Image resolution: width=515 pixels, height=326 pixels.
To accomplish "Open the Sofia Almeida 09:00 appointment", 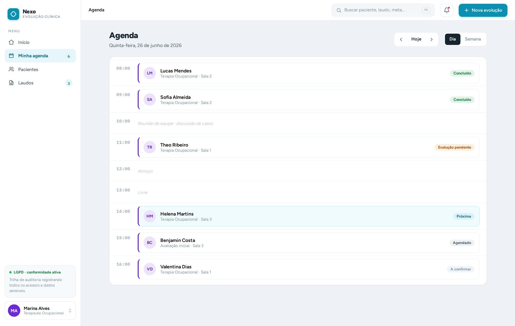I will coord(309,100).
